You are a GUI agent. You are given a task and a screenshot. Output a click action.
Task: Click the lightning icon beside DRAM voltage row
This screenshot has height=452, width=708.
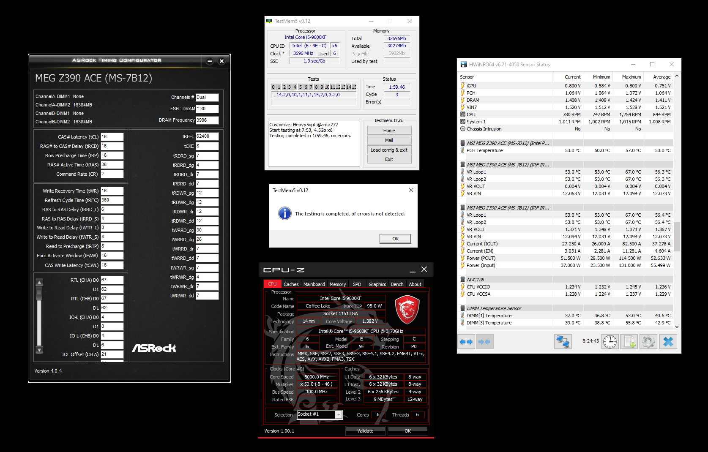(x=463, y=100)
